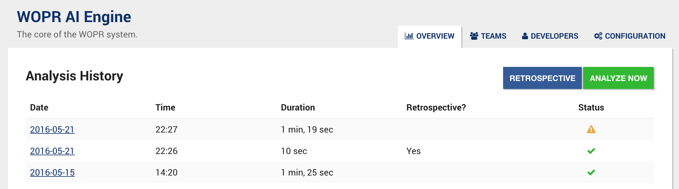679x189 pixels.
Task: Click the Date column header
Action: coord(39,107)
